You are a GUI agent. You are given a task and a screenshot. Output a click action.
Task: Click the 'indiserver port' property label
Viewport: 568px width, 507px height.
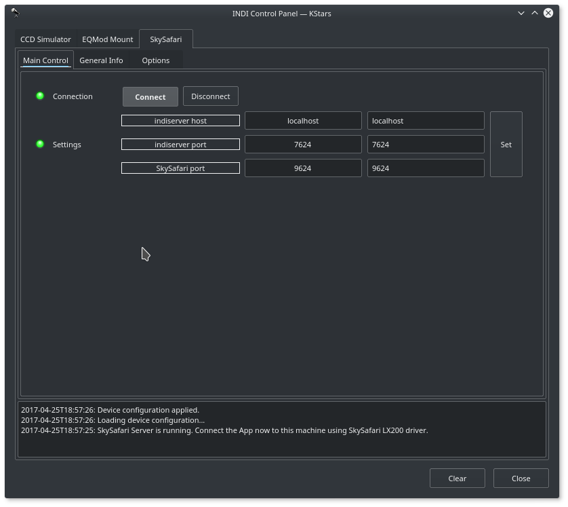(x=180, y=145)
